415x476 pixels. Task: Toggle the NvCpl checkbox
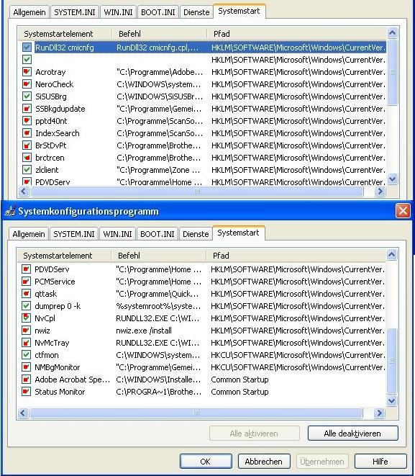pos(26,318)
